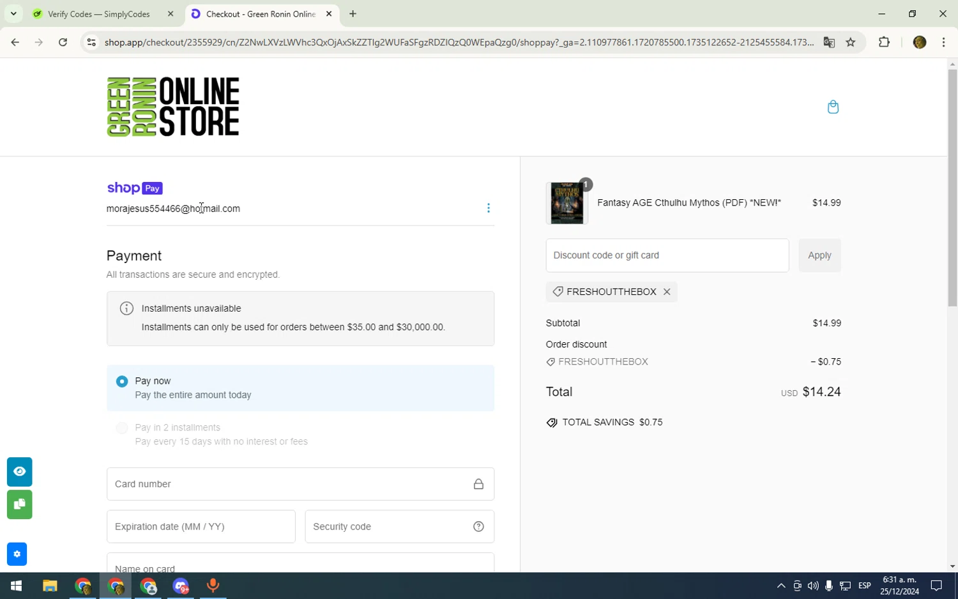
Task: Select Pay in 2 installments option
Action: pyautogui.click(x=122, y=428)
